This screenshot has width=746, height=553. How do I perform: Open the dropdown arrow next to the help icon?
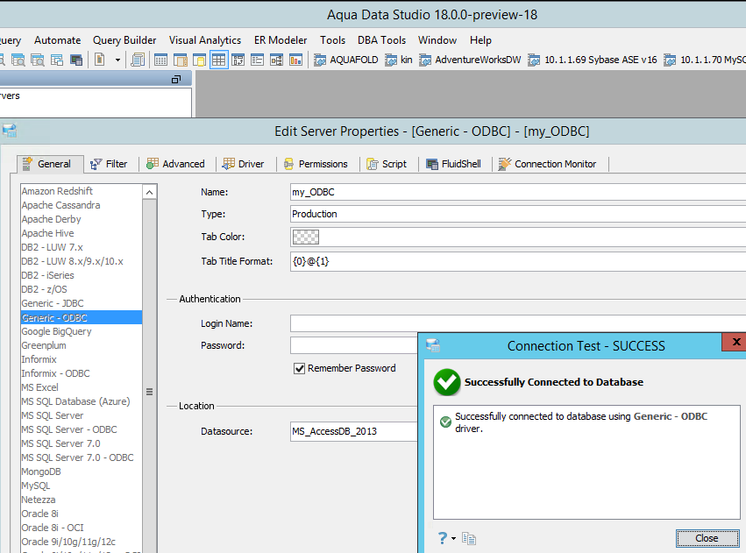[453, 539]
